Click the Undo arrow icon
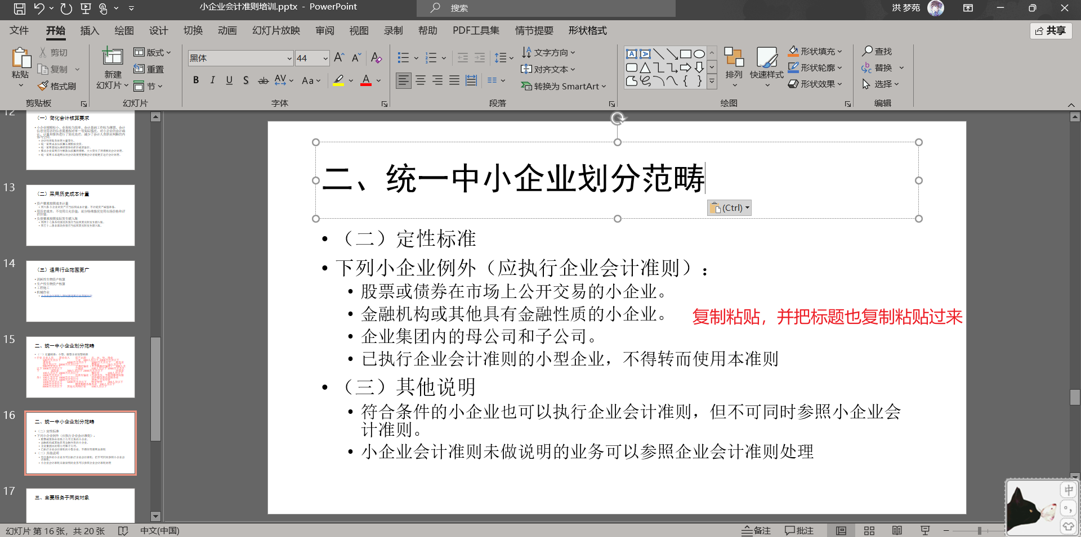Image resolution: width=1081 pixels, height=537 pixels. (39, 8)
